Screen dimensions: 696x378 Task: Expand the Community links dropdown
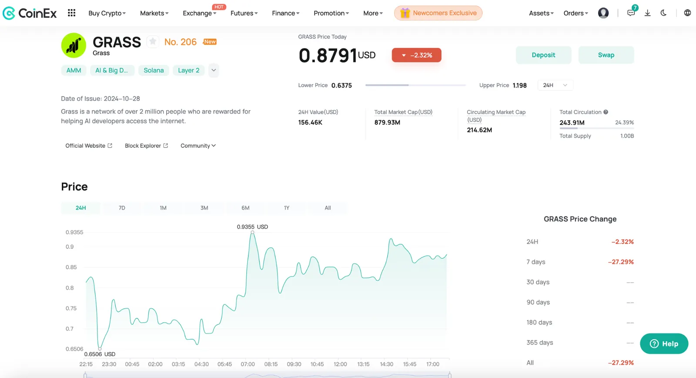click(198, 145)
